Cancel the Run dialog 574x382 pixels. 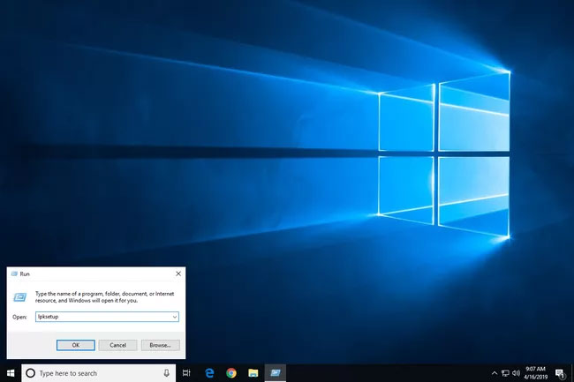[x=117, y=345]
